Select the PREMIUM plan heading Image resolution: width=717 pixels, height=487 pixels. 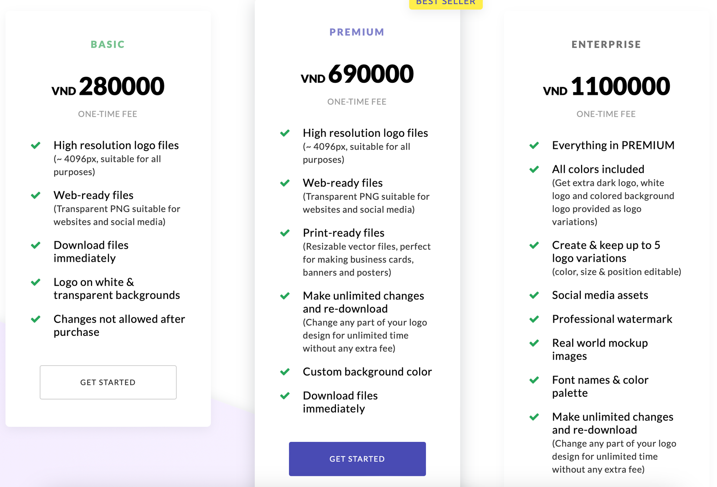tap(357, 32)
